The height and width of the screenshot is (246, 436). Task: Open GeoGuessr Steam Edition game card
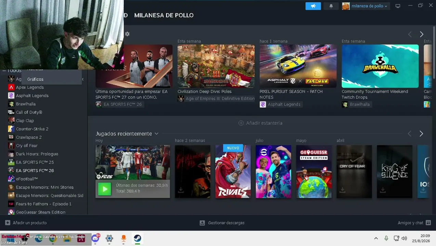coord(314,172)
